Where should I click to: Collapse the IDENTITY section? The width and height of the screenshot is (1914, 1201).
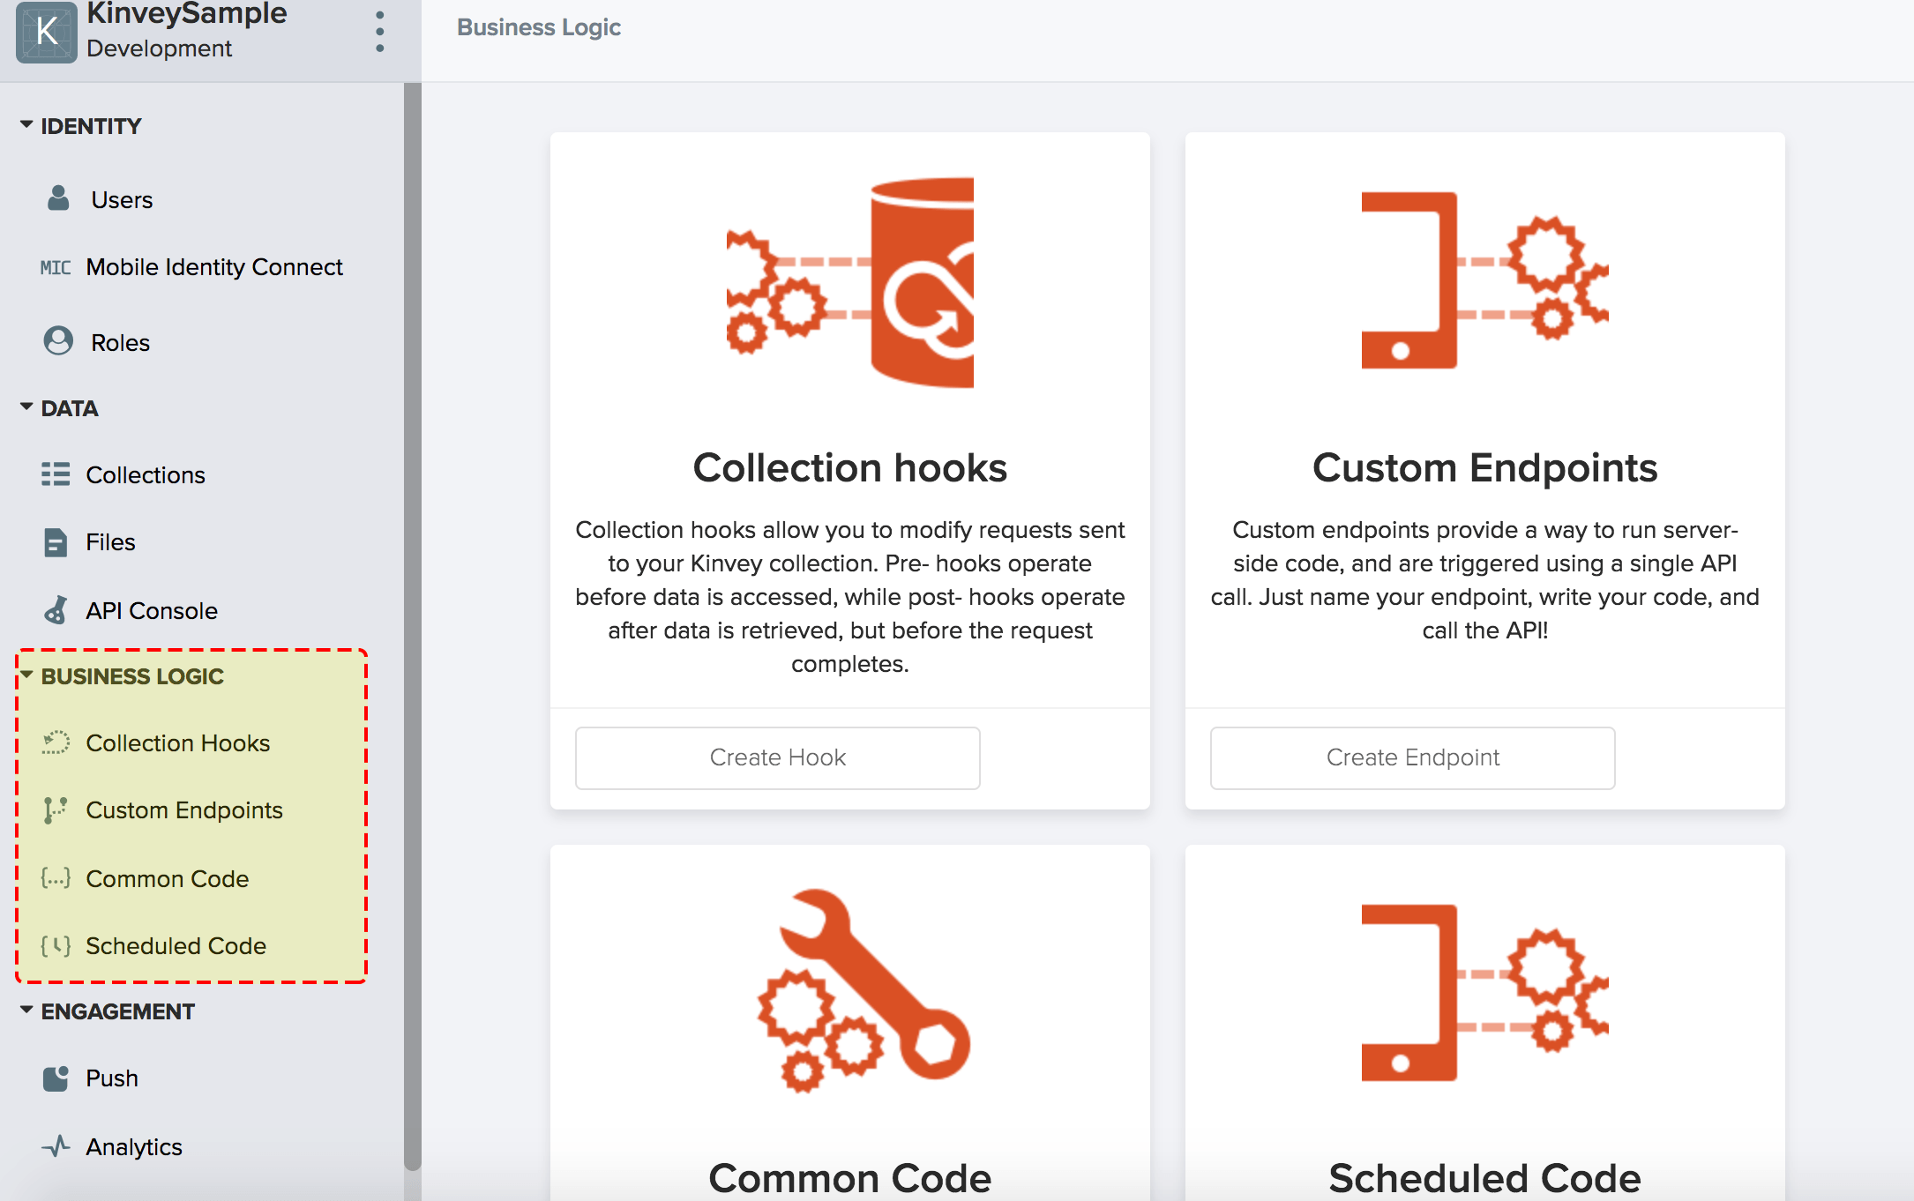tap(26, 125)
